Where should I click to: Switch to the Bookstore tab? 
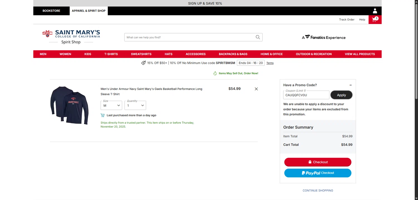pyautogui.click(x=51, y=11)
